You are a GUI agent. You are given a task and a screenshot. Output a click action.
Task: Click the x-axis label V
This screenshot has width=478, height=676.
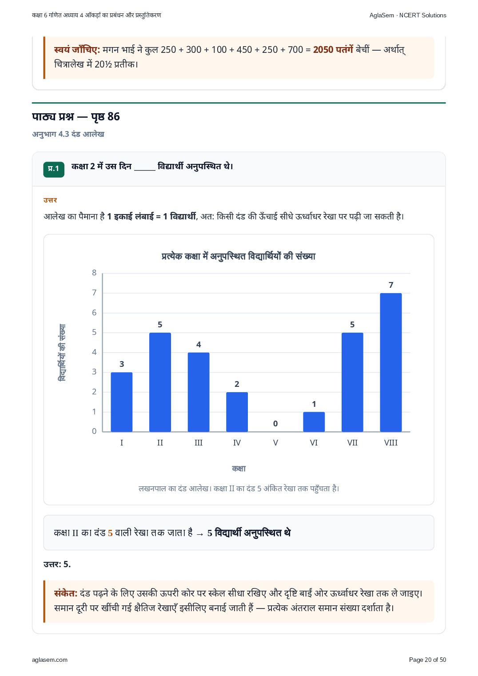(275, 443)
